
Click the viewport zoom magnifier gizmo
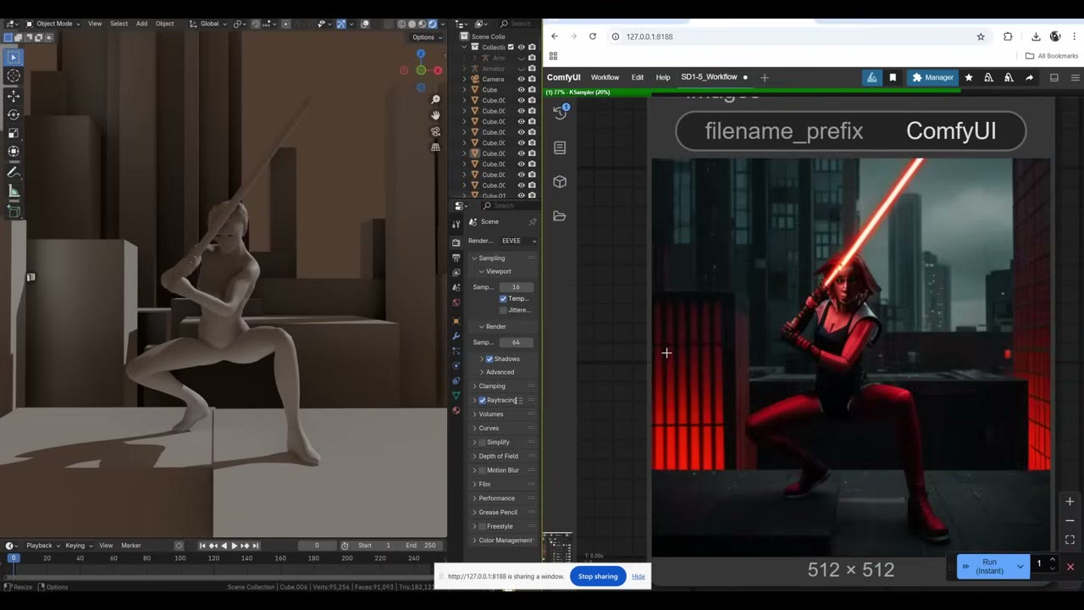point(435,99)
